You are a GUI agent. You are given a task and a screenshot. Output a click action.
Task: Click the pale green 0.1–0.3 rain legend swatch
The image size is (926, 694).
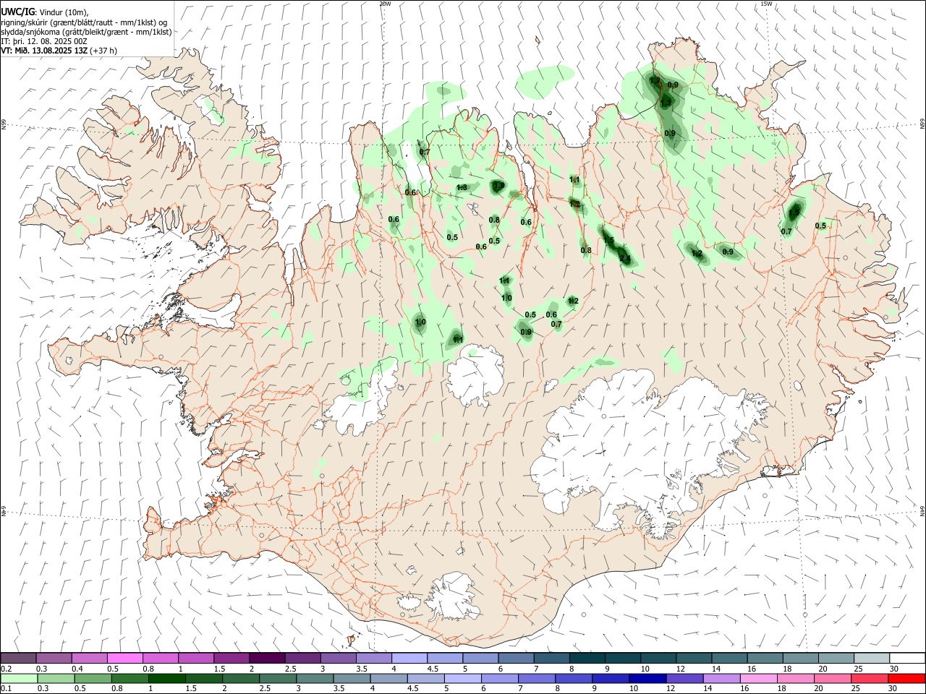[20, 678]
